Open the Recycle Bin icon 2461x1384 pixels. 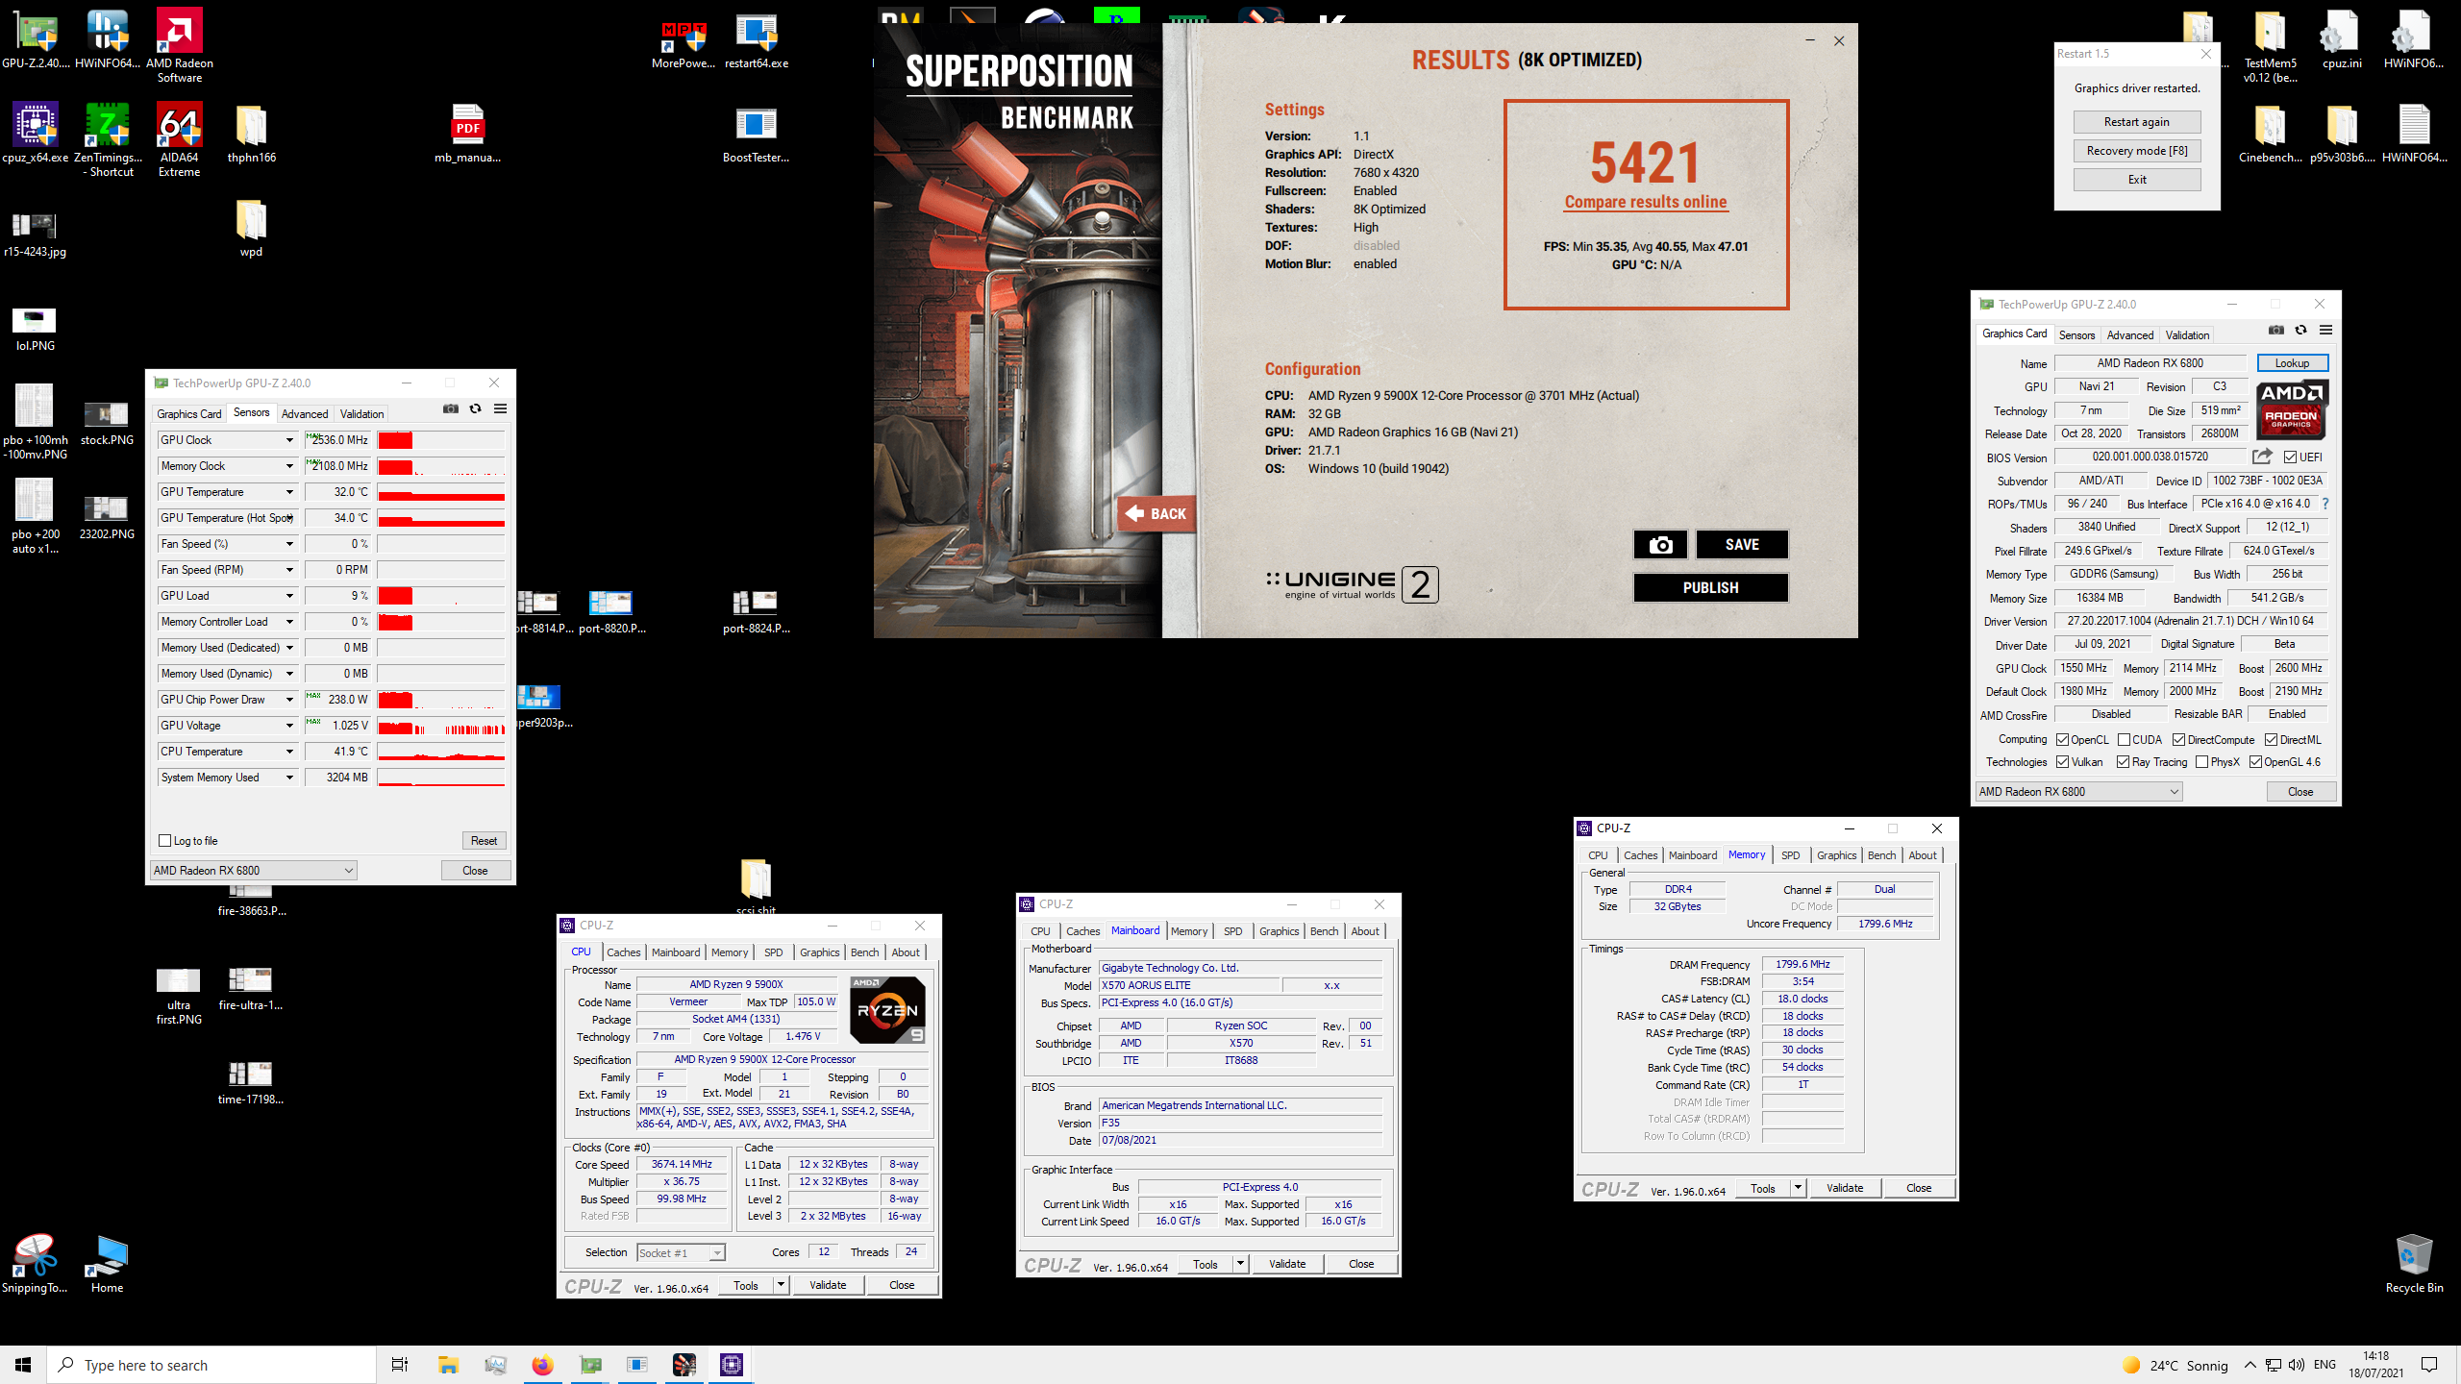point(2414,1263)
